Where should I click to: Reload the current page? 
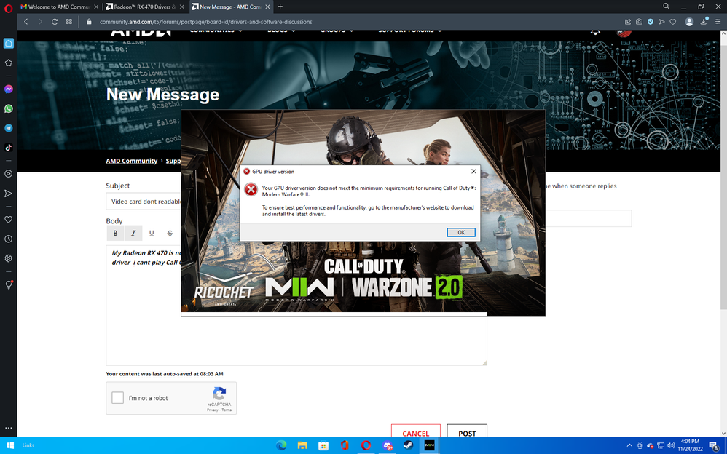click(55, 22)
